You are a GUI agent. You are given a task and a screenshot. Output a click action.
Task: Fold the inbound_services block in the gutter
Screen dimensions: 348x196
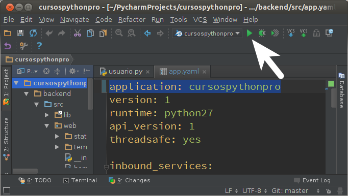(x=106, y=167)
